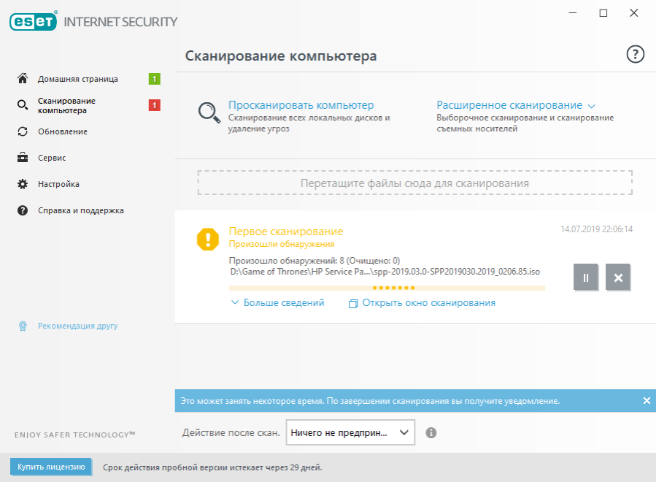Minimize the ESET window

tap(573, 13)
